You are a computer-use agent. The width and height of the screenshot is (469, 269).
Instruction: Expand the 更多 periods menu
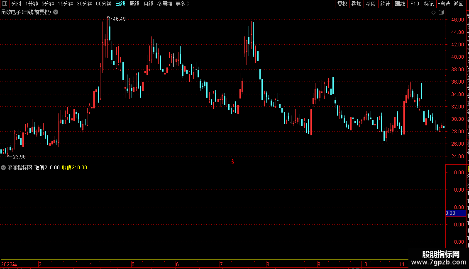click(x=182, y=4)
